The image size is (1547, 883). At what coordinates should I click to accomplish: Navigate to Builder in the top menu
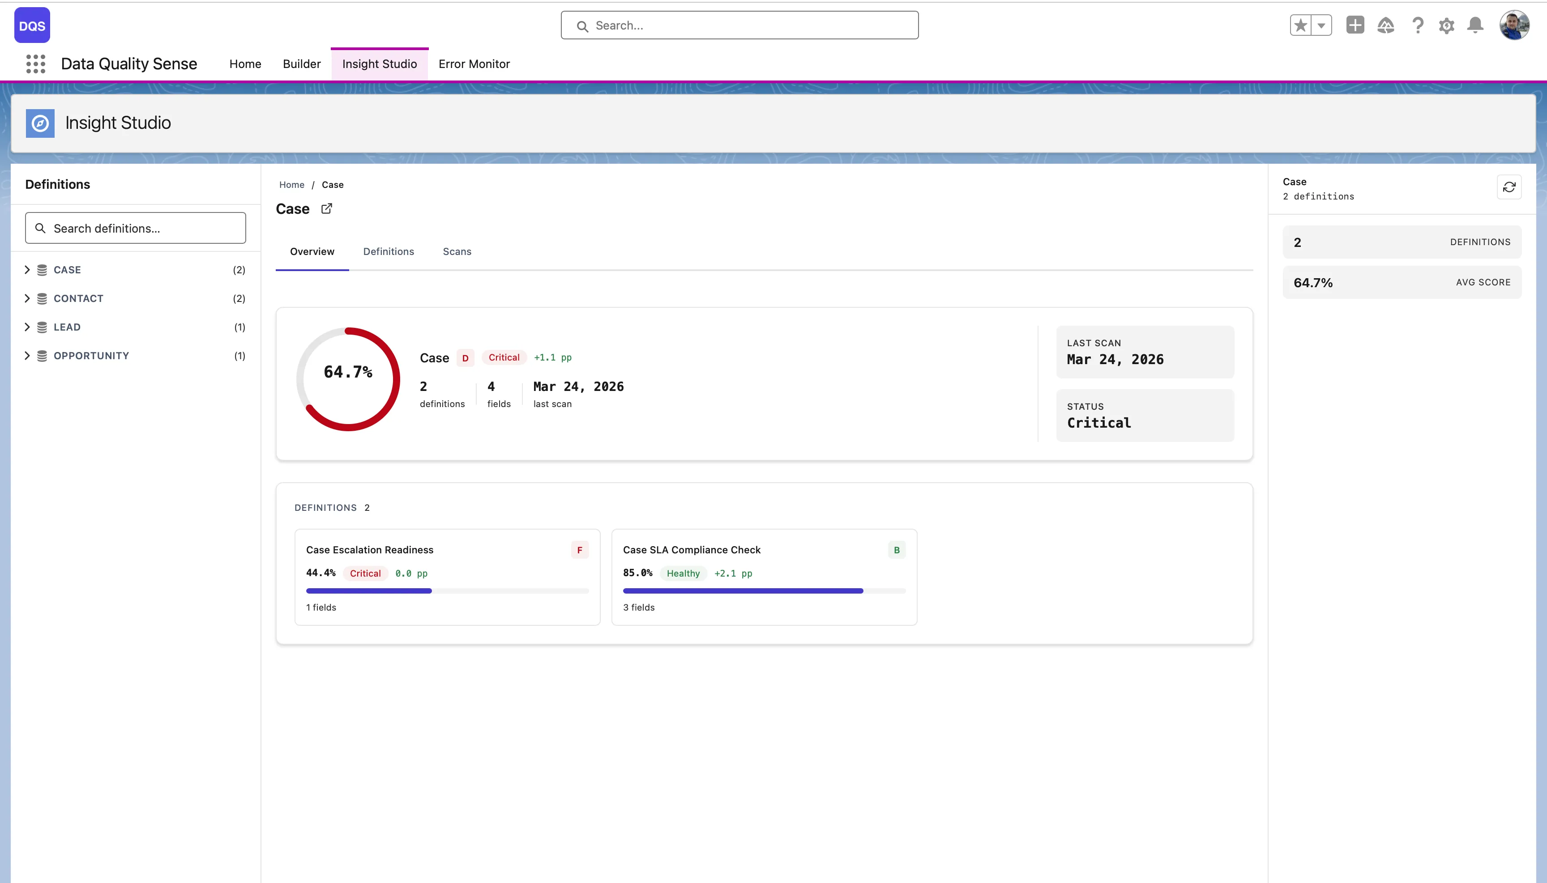click(x=301, y=64)
